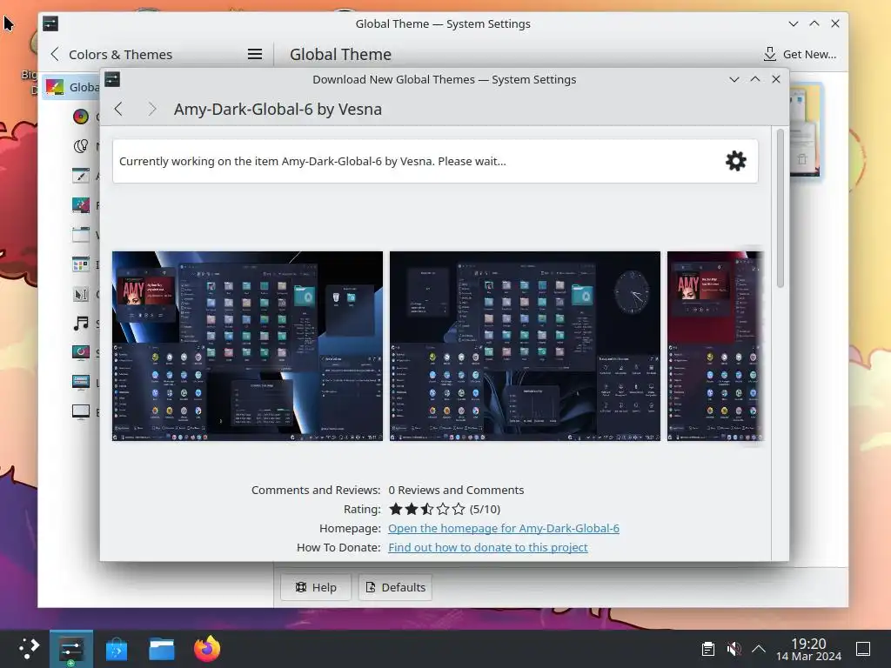Click Find out how to donate link
This screenshot has width=891, height=668.
(487, 548)
